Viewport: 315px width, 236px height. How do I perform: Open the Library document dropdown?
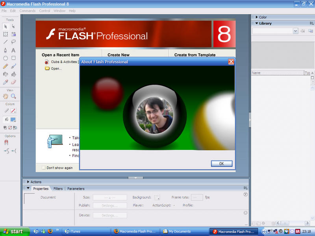[x=295, y=31]
